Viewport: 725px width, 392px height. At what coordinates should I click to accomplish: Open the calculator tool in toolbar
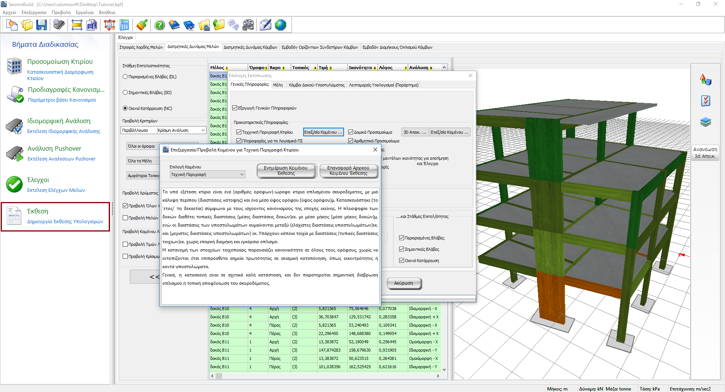tap(124, 25)
